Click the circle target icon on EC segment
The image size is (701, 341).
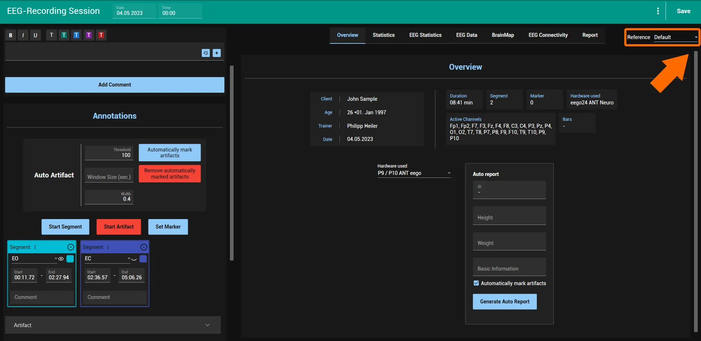pyautogui.click(x=144, y=247)
